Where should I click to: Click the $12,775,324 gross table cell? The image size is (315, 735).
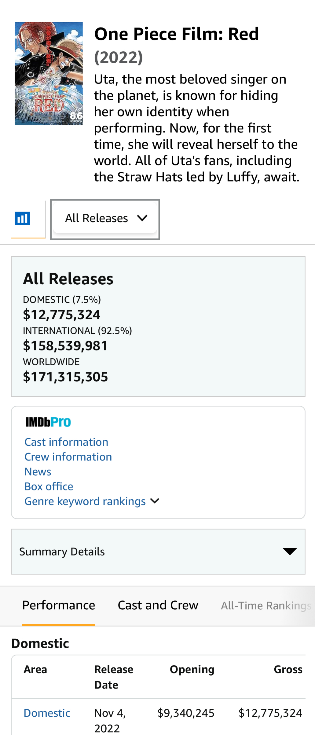(270, 713)
